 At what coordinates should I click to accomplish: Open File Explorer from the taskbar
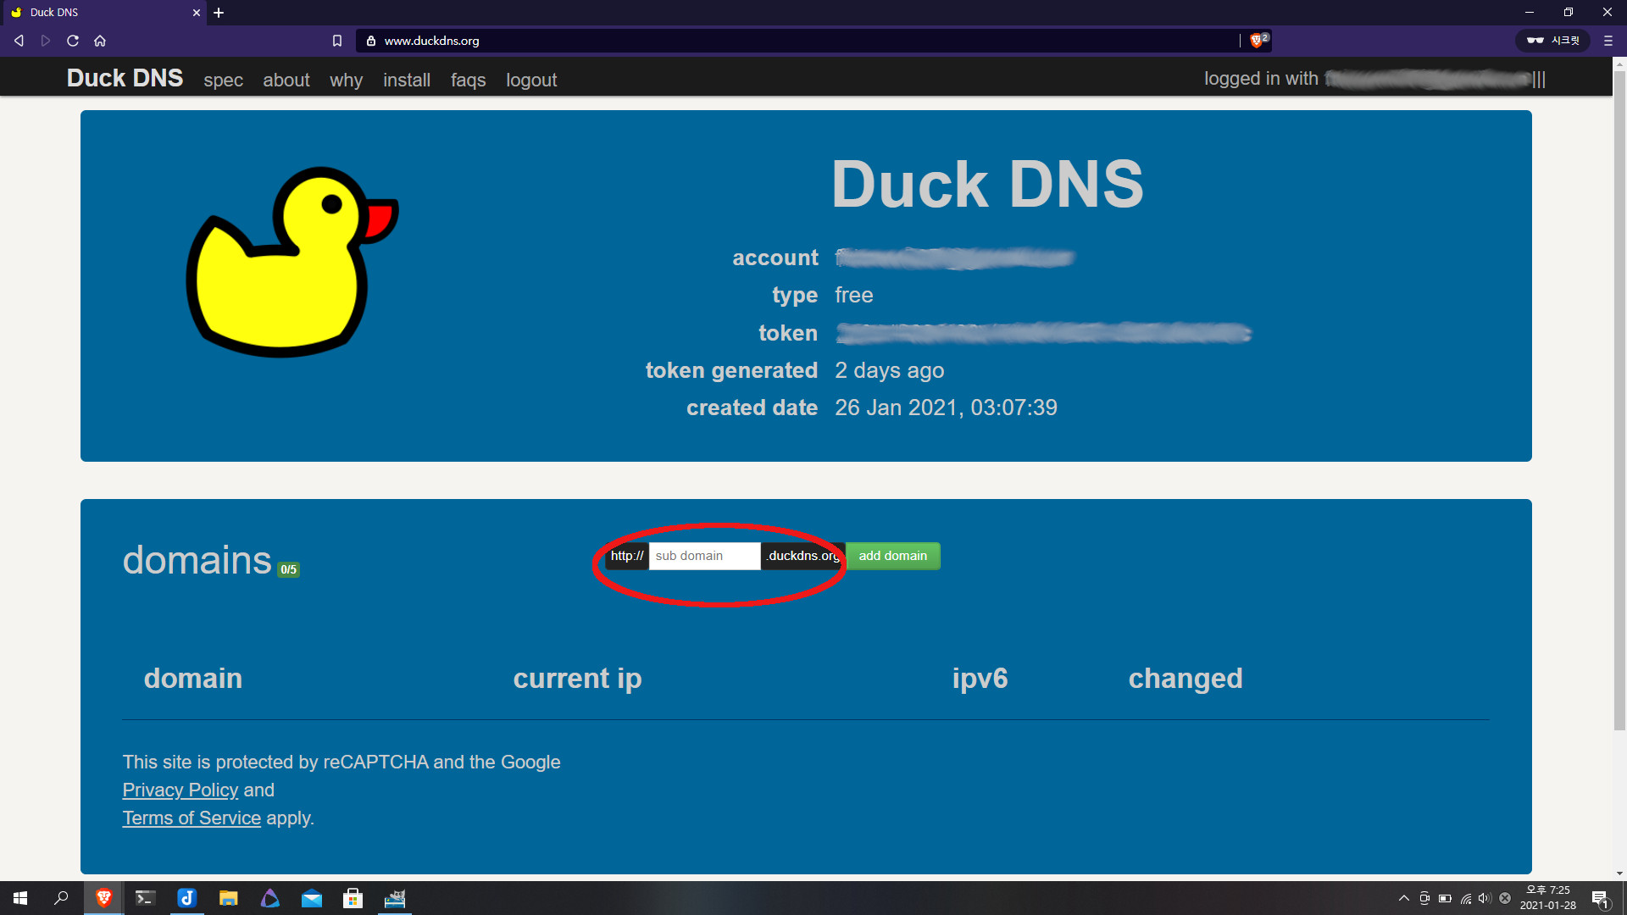[228, 898]
